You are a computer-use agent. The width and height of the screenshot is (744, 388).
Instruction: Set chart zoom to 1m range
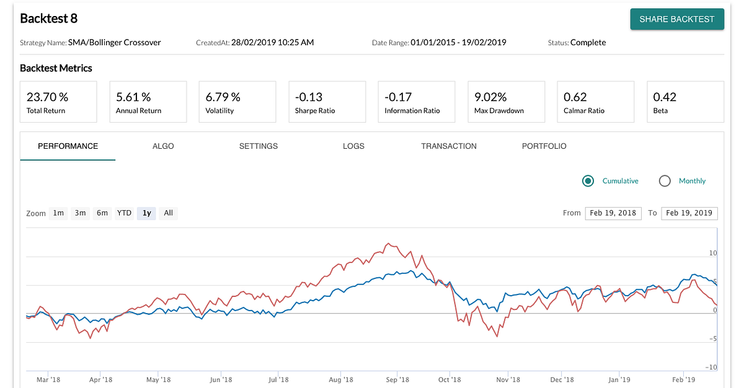click(58, 213)
